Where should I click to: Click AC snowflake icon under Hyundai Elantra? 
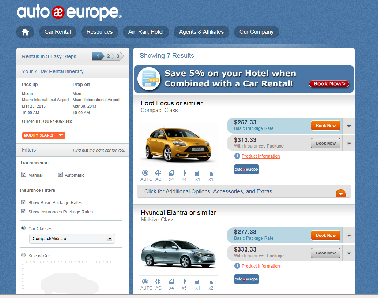click(158, 282)
